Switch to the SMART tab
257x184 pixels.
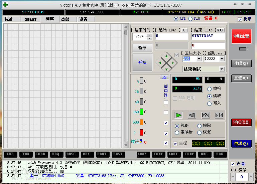tap(31, 19)
